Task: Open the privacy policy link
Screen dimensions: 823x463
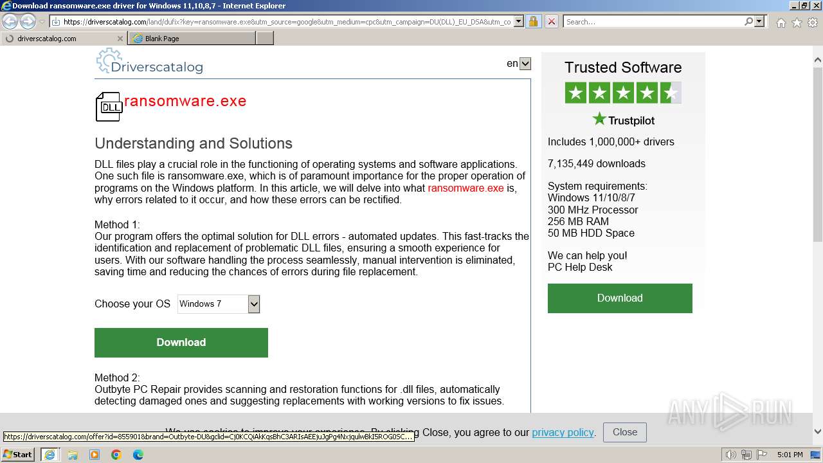Action: [x=563, y=432]
